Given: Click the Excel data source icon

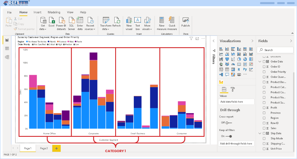Looking at the screenshot, I should click(52, 20).
